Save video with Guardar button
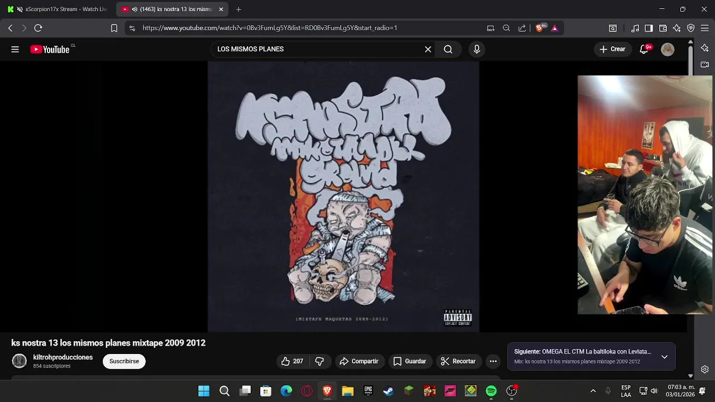The height and width of the screenshot is (402, 715). click(x=409, y=361)
